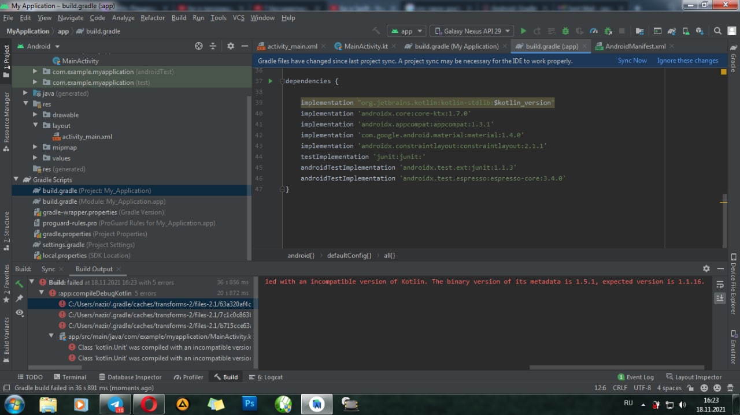
Task: Open the Favorites side panel
Action: click(x=6, y=284)
